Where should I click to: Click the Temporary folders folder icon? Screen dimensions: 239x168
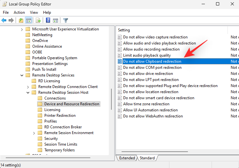(40, 150)
